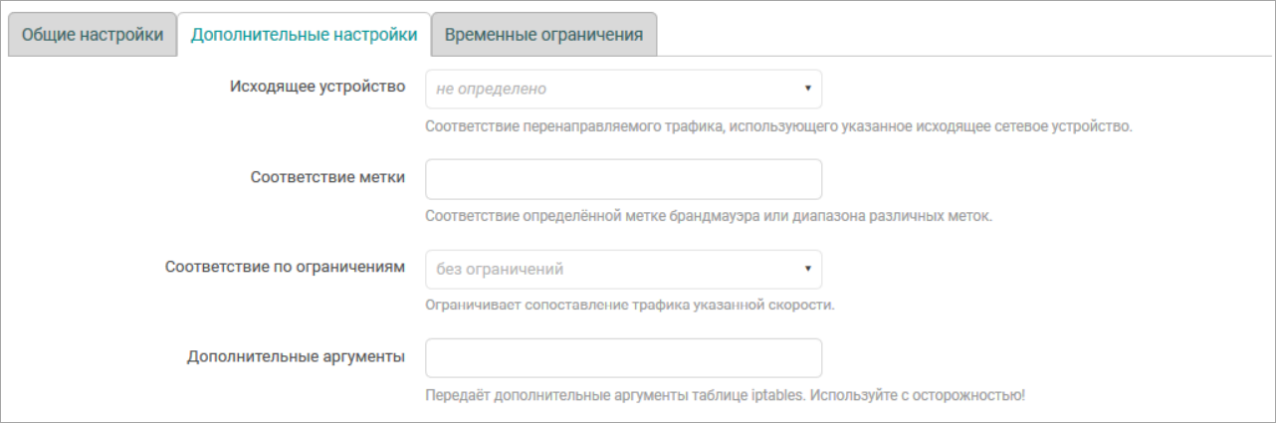Click the 'не определено' placeholder value
This screenshot has width=1276, height=423.
pyautogui.click(x=492, y=89)
